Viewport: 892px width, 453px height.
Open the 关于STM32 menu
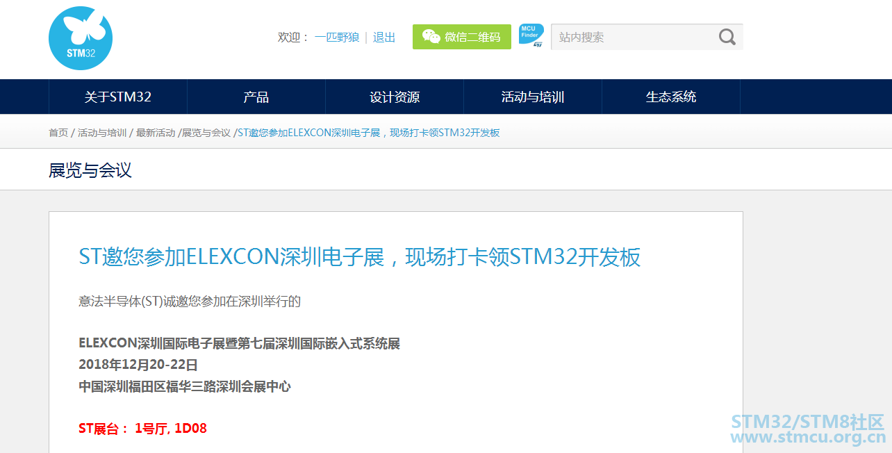118,97
